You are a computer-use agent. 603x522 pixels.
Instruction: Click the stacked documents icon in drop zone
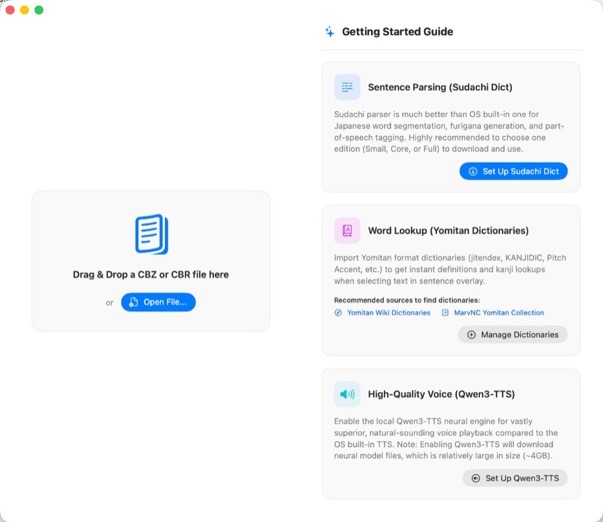pos(151,234)
